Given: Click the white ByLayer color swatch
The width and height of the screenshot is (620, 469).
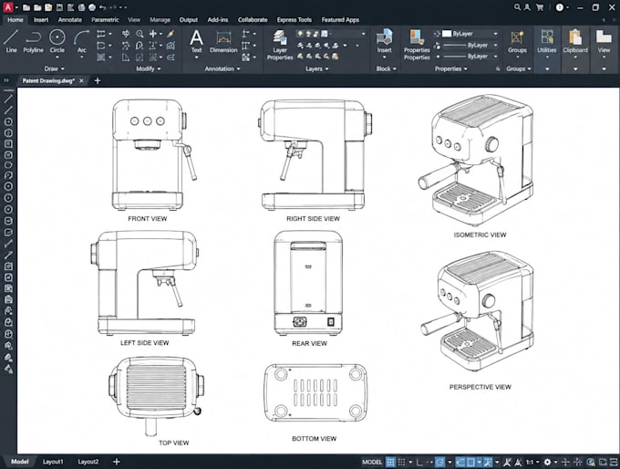Looking at the screenshot, I should pos(447,34).
